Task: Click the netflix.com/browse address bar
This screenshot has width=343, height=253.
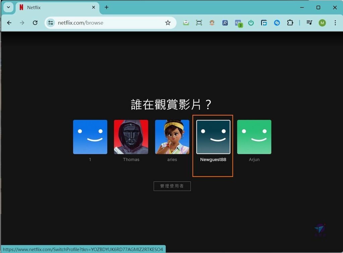Action: (x=111, y=23)
